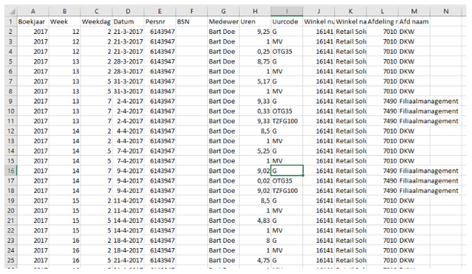
Task: Click the 4,83 hours cell
Action: point(255,220)
